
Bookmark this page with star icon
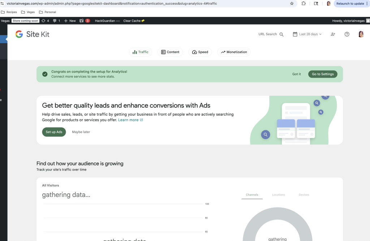pos(292,4)
